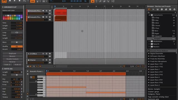The image size is (178, 100).
Task: Select the Knife tool
Action: (x=108, y=1)
